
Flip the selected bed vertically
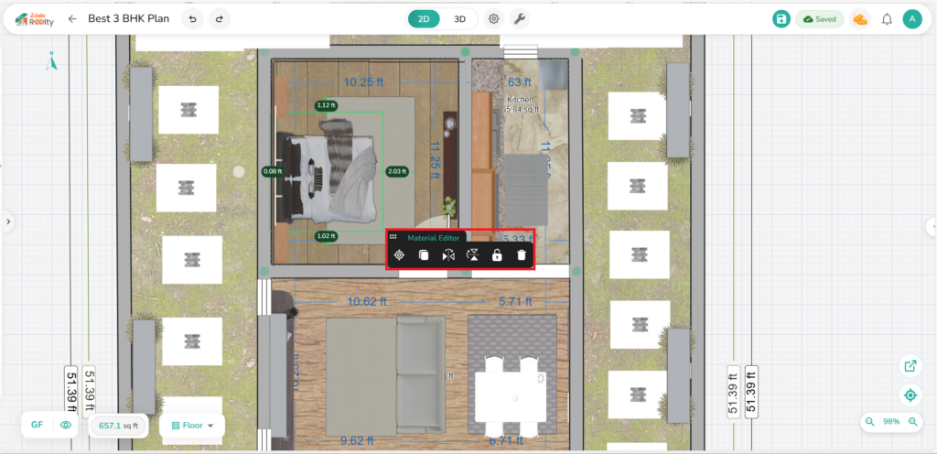472,255
